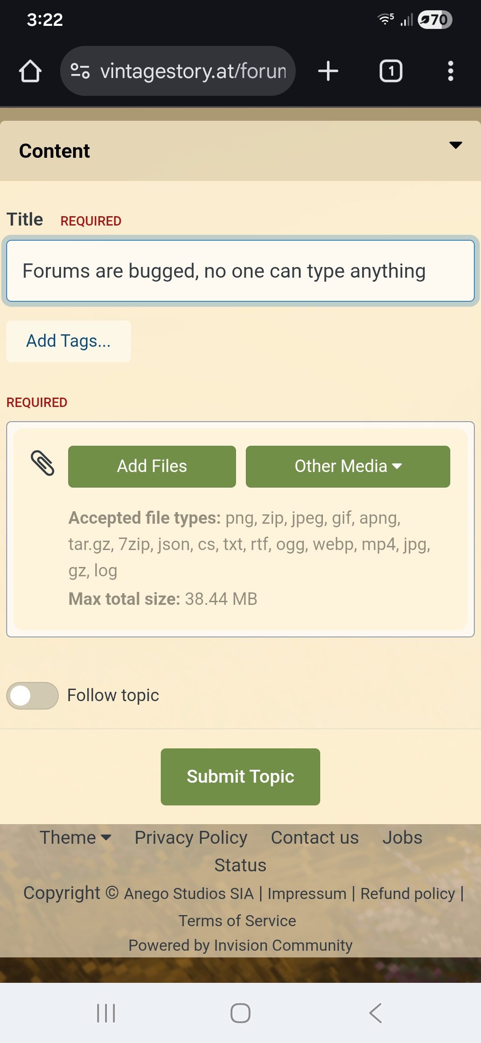Open the browser three-dot menu
The width and height of the screenshot is (481, 1043).
coord(450,71)
